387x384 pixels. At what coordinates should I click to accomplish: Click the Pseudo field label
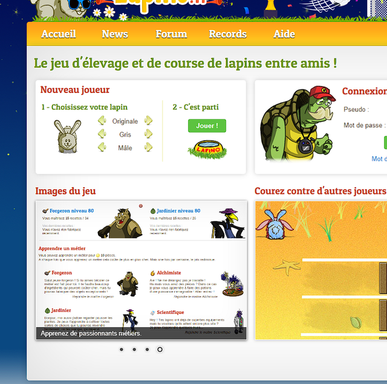[356, 109]
